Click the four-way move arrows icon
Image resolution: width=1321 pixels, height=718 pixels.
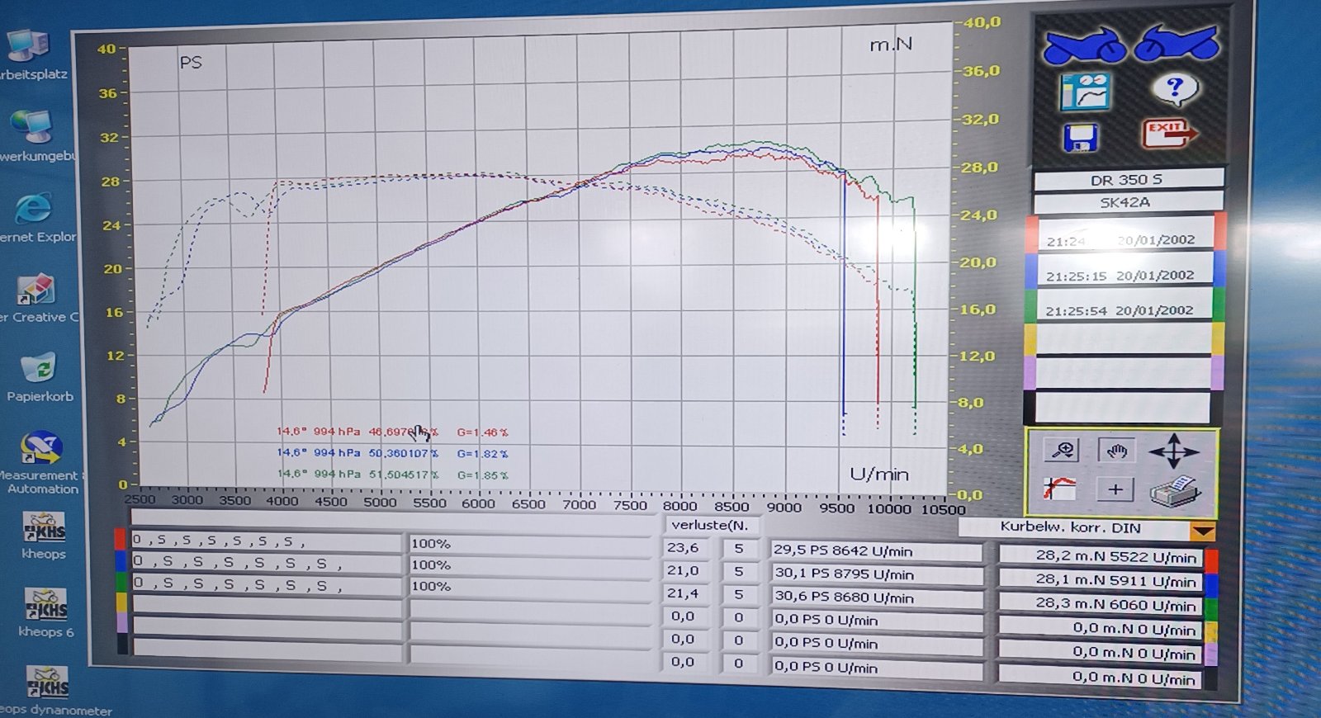coord(1173,451)
